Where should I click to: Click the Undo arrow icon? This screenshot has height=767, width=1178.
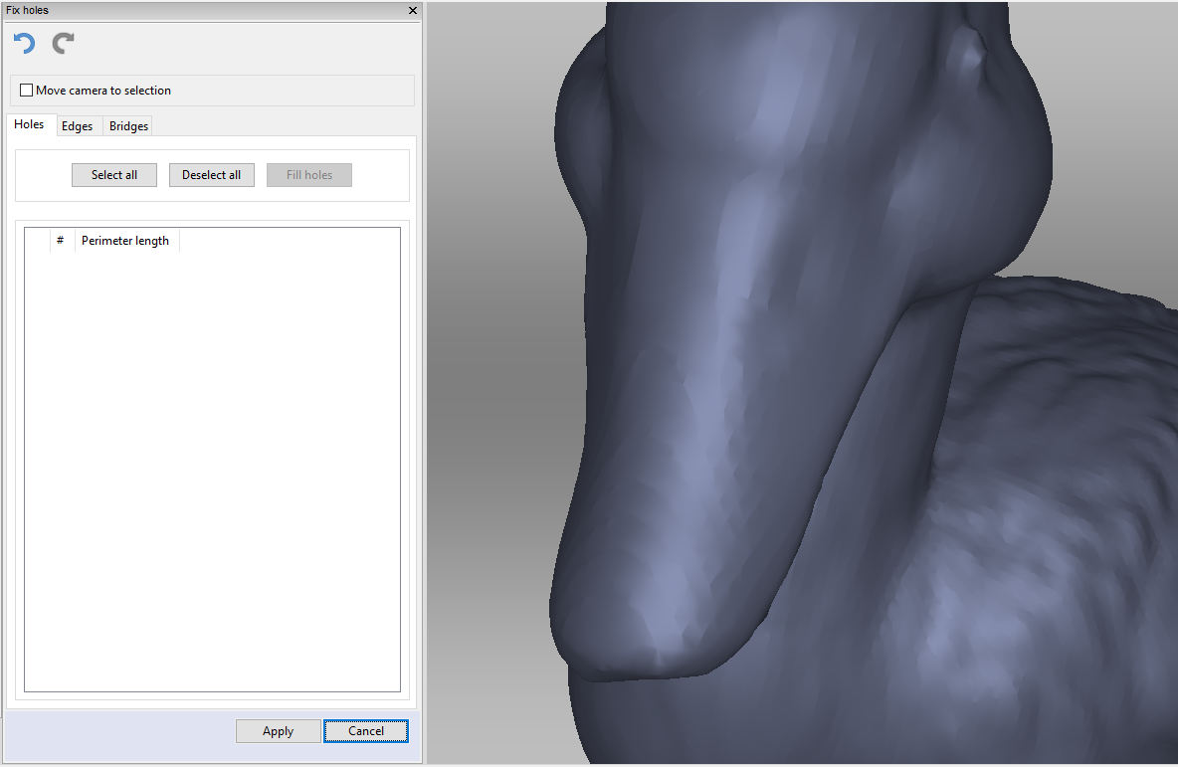coord(25,44)
